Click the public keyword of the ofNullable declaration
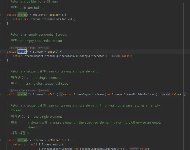The image size is (190, 150). tap(11, 140)
